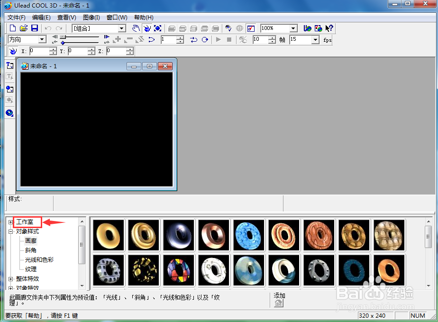Open the 100% zoom dropdown
The height and width of the screenshot is (322, 438).
pyautogui.click(x=293, y=28)
